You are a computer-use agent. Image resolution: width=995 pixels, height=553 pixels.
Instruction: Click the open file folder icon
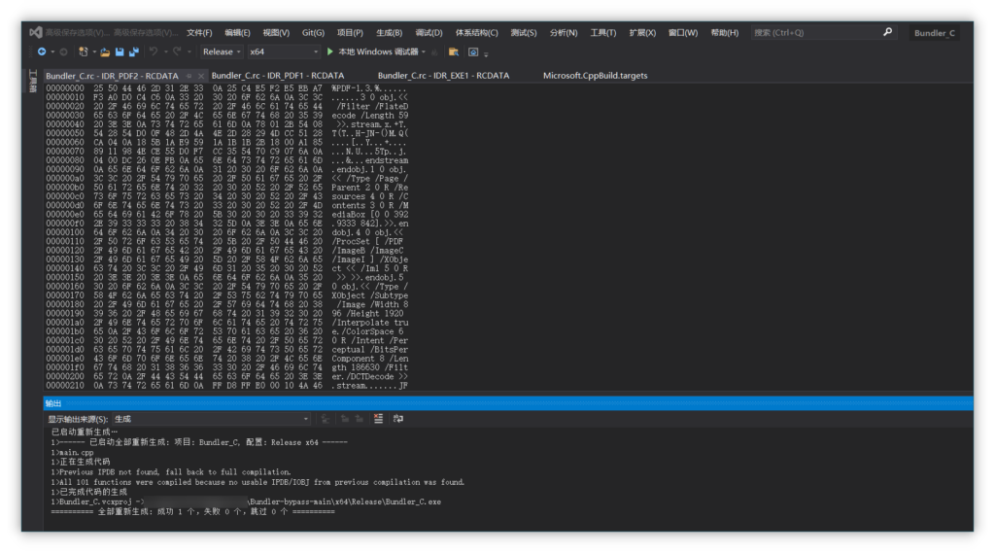[x=105, y=52]
